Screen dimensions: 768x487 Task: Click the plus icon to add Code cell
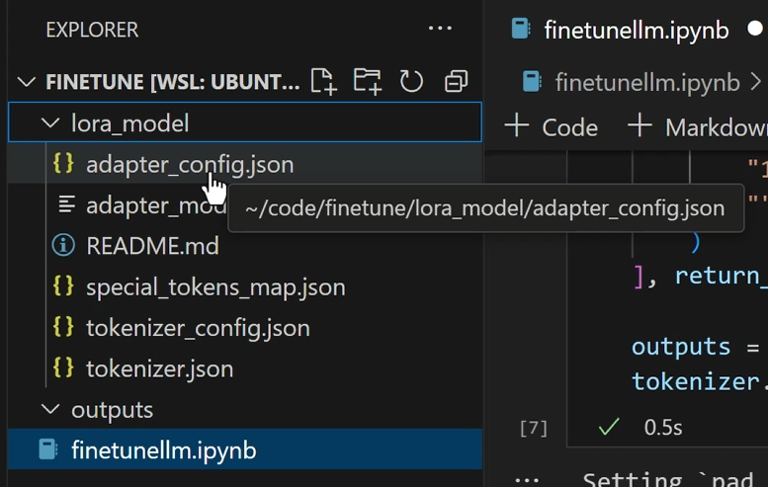click(516, 126)
